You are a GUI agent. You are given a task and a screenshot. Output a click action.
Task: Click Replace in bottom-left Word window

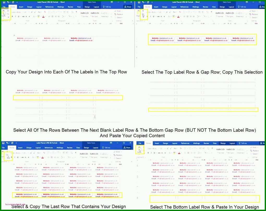(118, 155)
